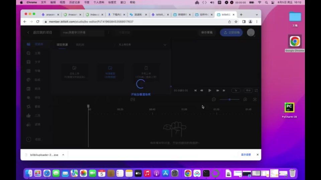Expand options for bilibiliuploader download item
The image size is (321, 180).
(x=63, y=155)
